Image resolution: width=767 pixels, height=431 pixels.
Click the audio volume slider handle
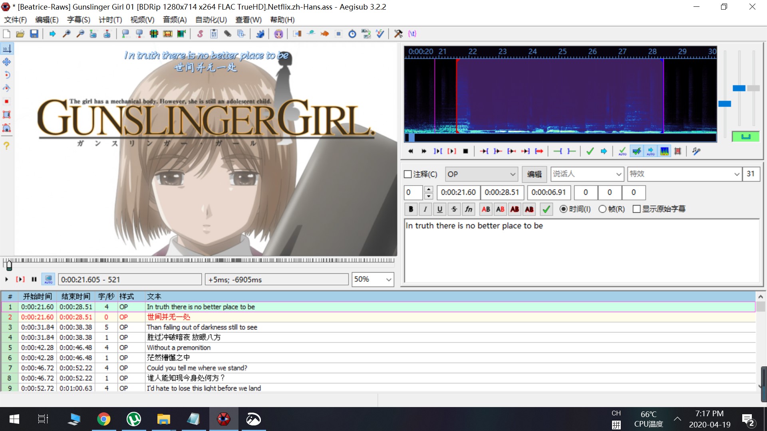(x=753, y=88)
